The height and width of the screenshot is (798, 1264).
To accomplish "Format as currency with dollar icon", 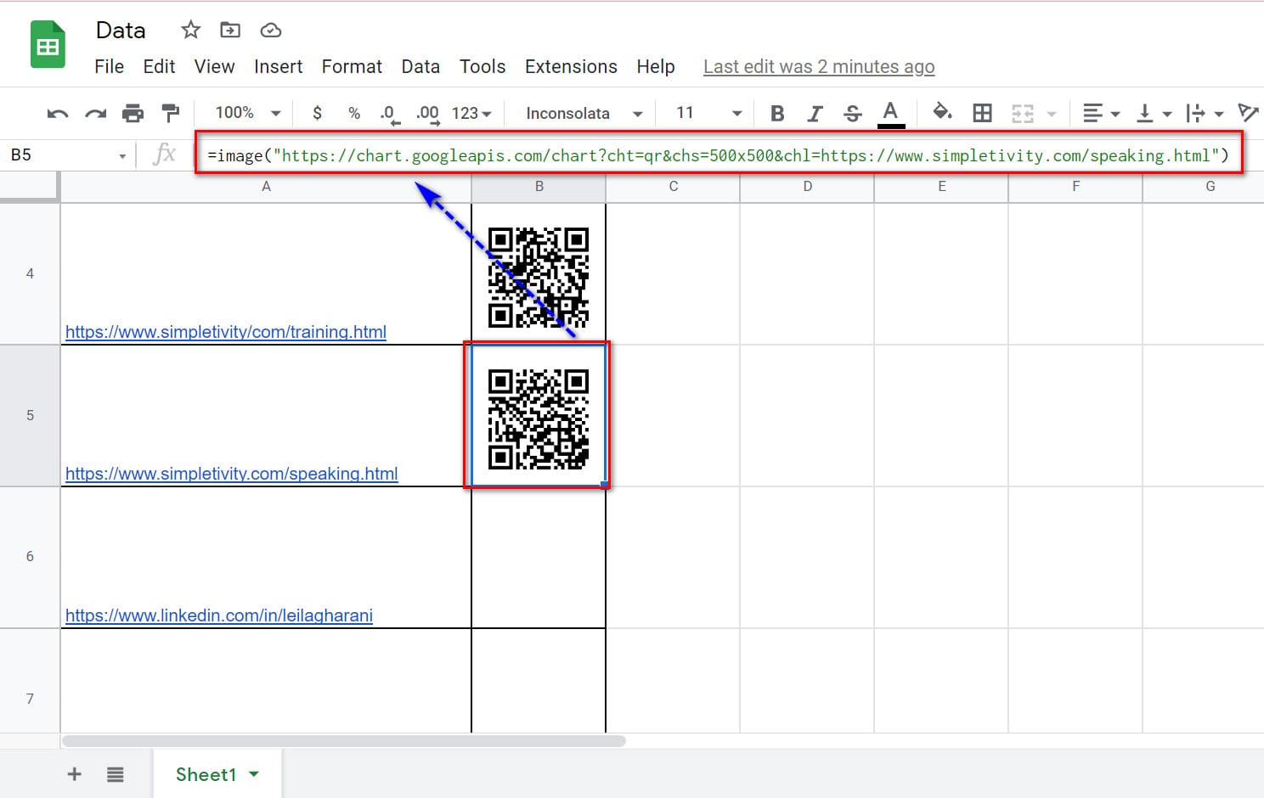I will (317, 113).
